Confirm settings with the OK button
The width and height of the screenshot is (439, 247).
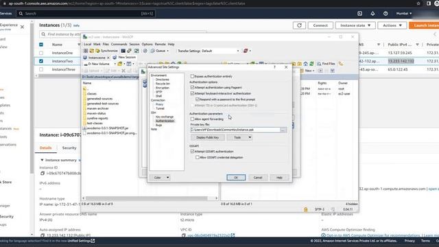(x=236, y=178)
